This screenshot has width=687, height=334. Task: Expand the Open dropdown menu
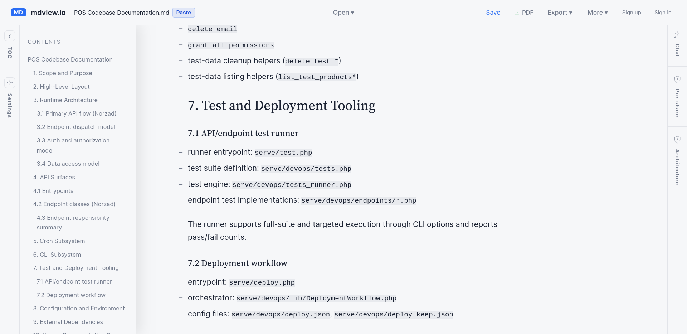(343, 13)
